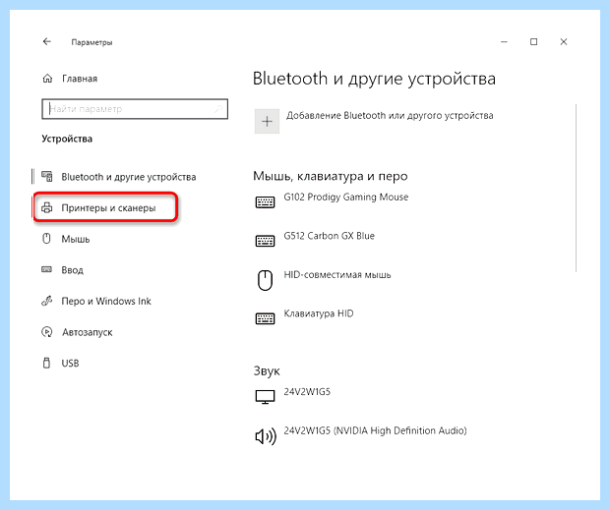Viewport: 610px width, 510px height.
Task: Select G512 Carbon GX Blue device
Action: (x=330, y=236)
